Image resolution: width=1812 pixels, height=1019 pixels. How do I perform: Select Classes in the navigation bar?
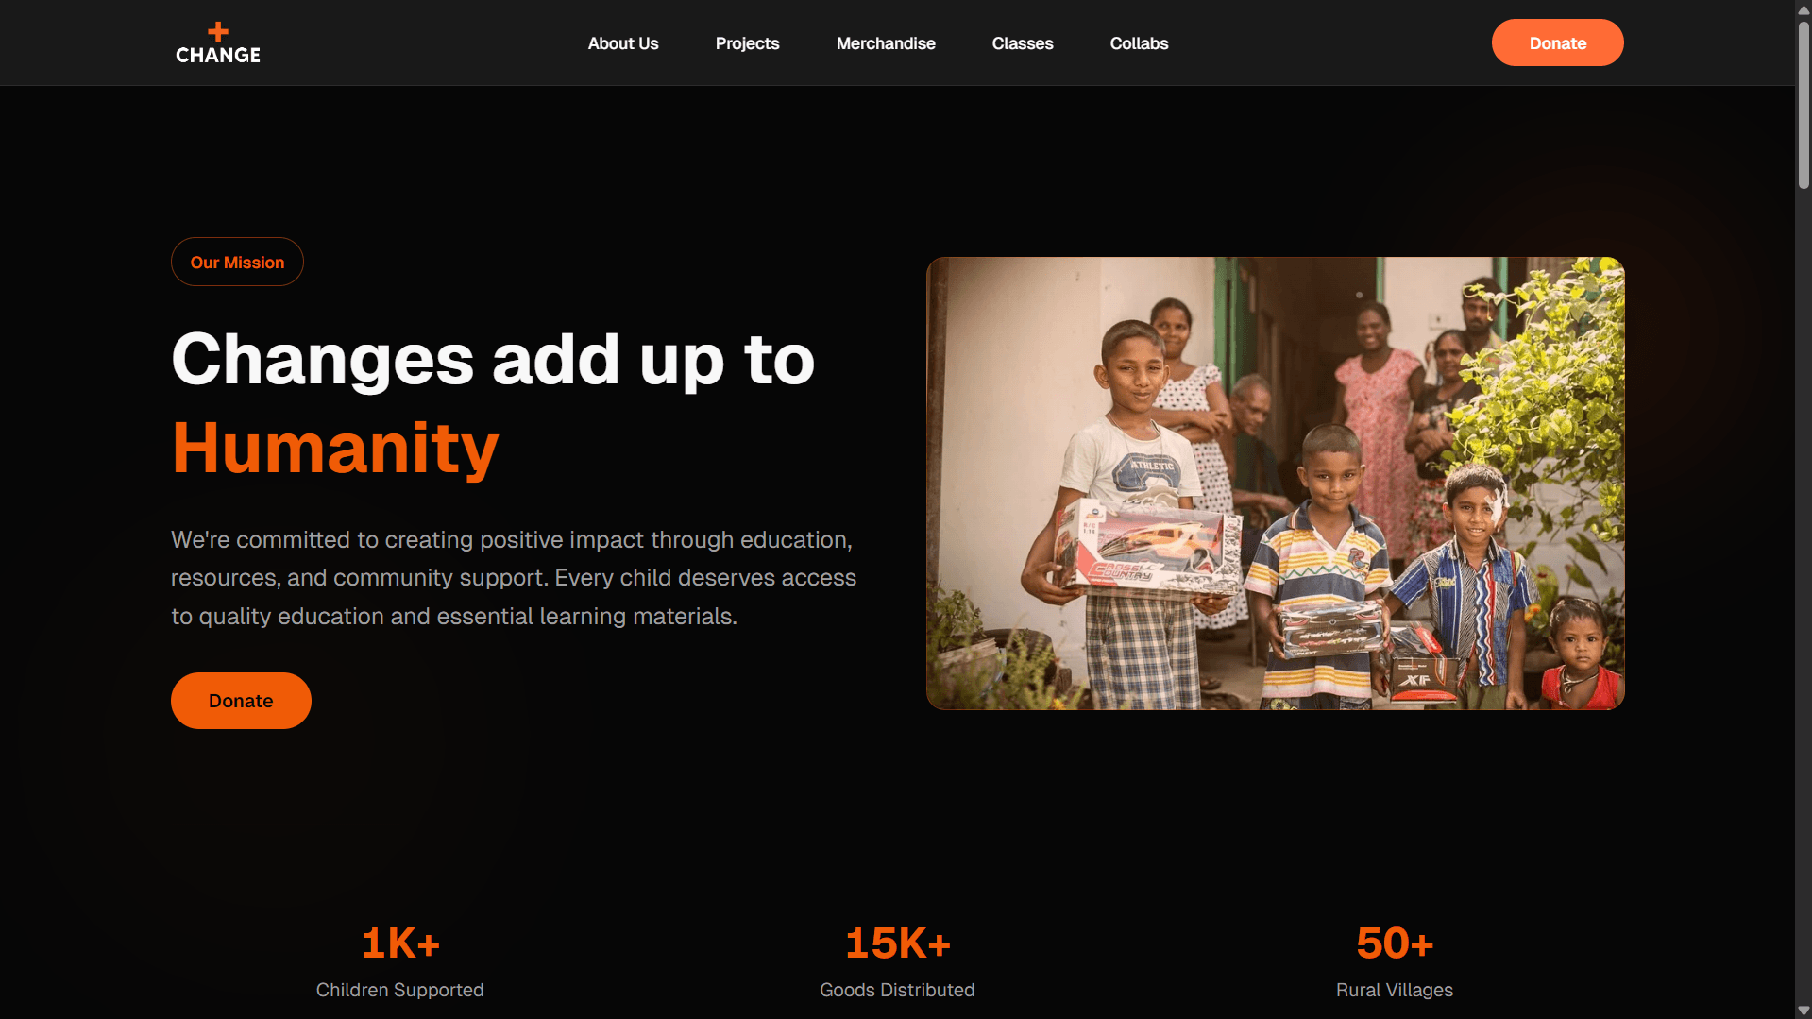[1023, 43]
